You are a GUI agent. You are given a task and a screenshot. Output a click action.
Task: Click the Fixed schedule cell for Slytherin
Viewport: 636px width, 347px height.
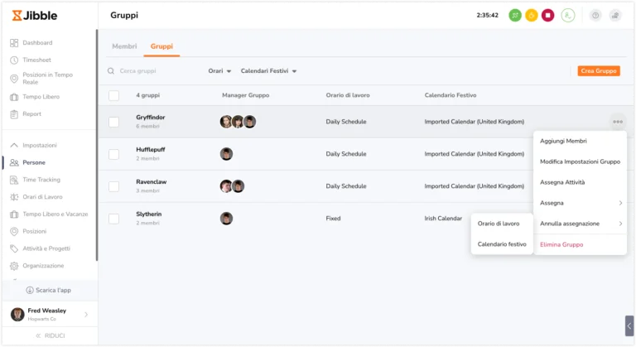(x=333, y=219)
